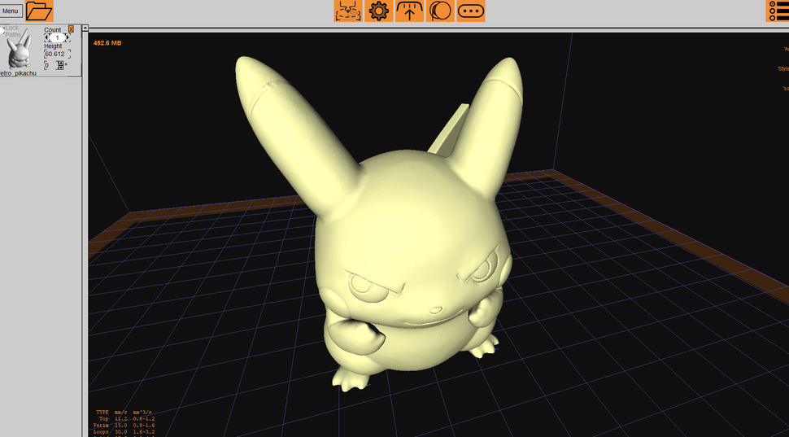Click the retro_pikachu file name label
789x437 pixels.
[18, 73]
